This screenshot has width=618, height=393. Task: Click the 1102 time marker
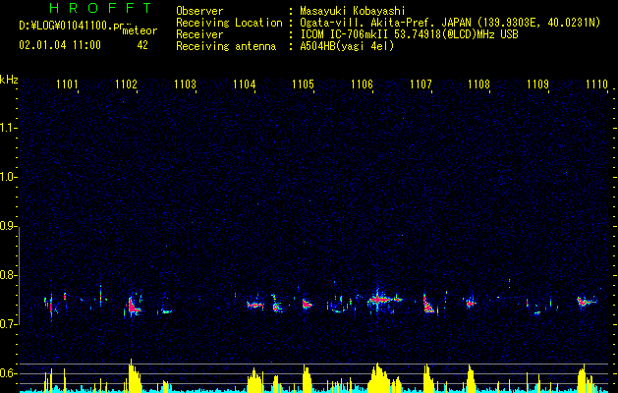tap(126, 84)
